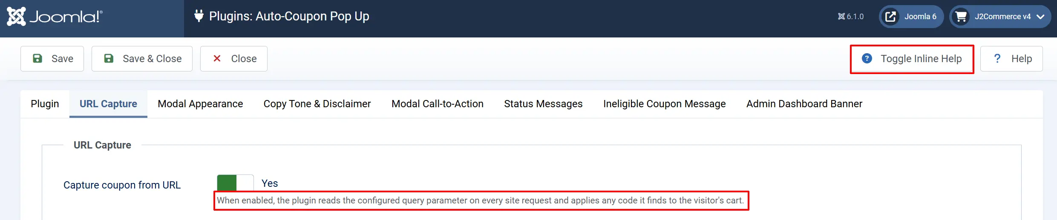Click the Save & Close button

(x=142, y=59)
